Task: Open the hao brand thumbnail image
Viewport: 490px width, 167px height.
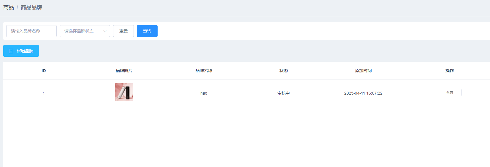Action: pyautogui.click(x=124, y=92)
